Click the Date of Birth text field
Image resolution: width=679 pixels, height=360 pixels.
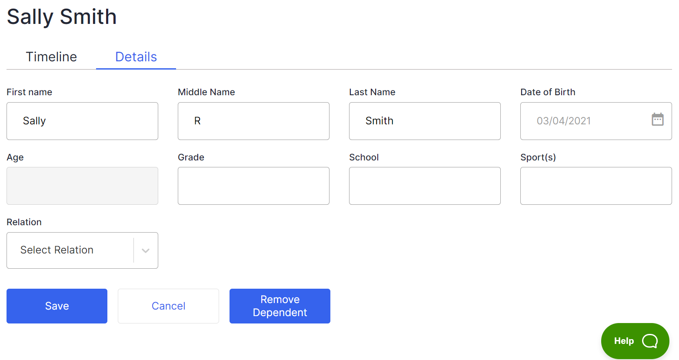[582, 121]
